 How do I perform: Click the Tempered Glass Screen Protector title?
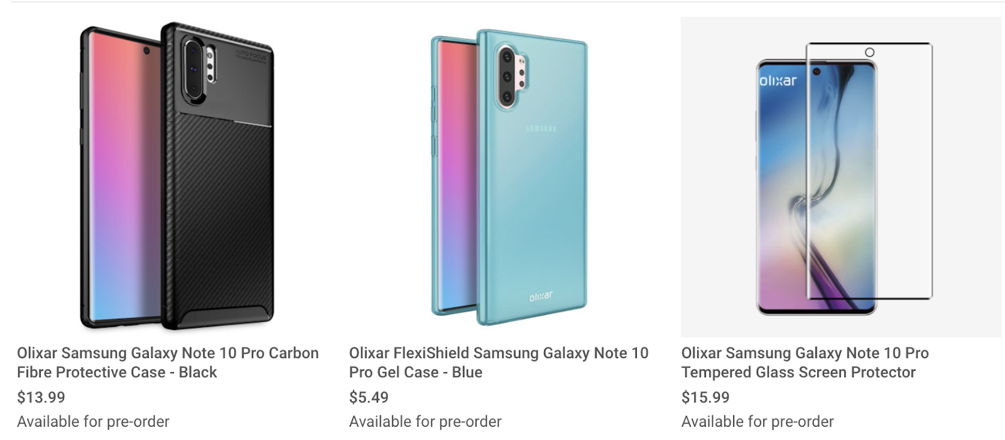tap(805, 362)
